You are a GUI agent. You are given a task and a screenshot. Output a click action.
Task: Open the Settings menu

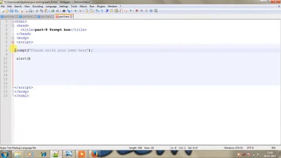point(64,6)
